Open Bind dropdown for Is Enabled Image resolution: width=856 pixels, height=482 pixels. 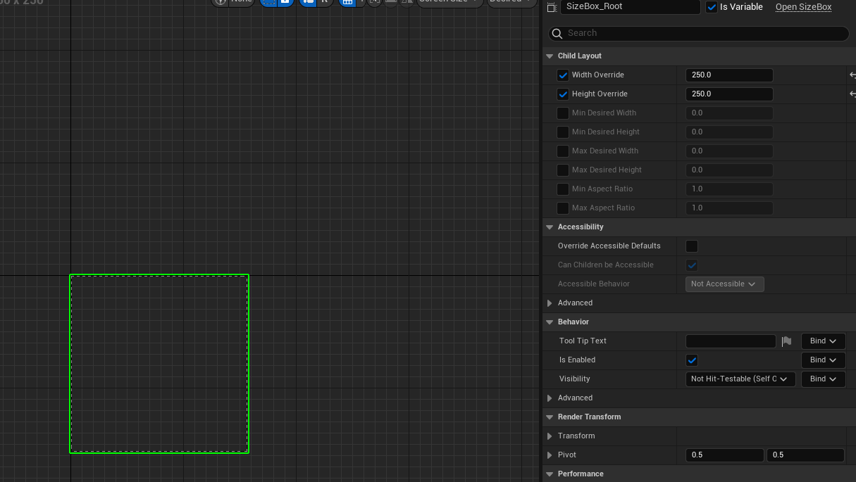pos(823,360)
